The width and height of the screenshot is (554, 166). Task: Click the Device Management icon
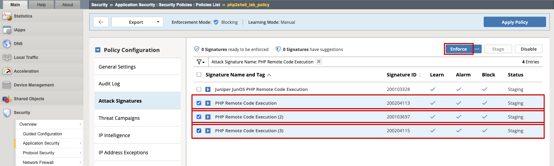[7, 85]
